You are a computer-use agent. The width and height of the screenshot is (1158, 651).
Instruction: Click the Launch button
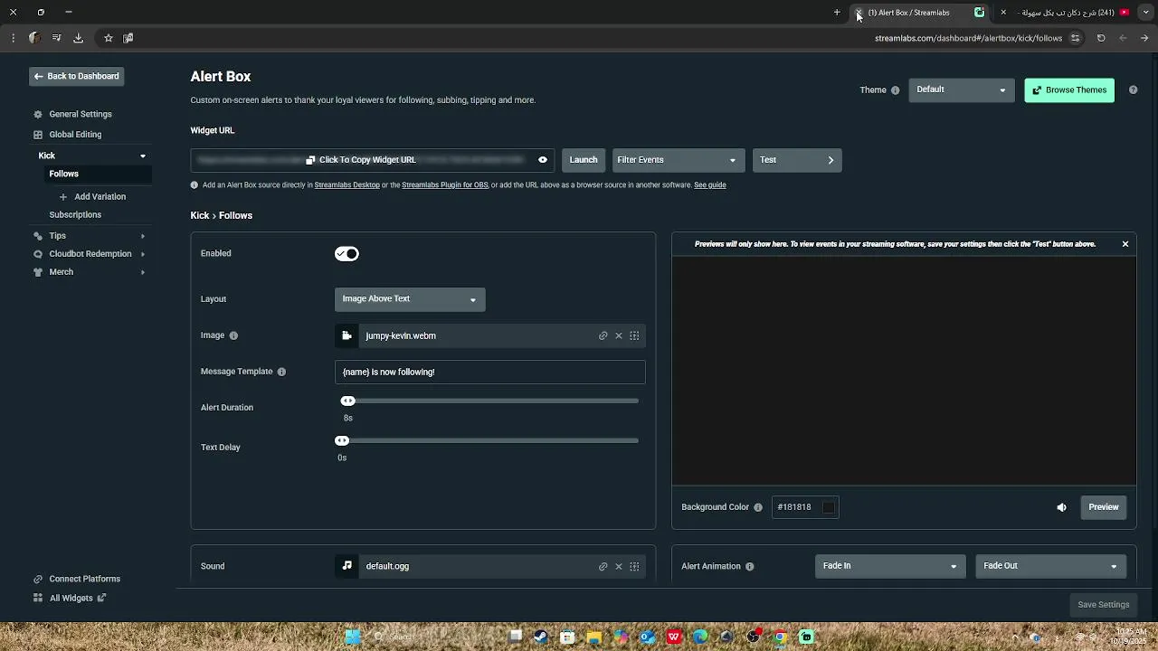(x=584, y=160)
